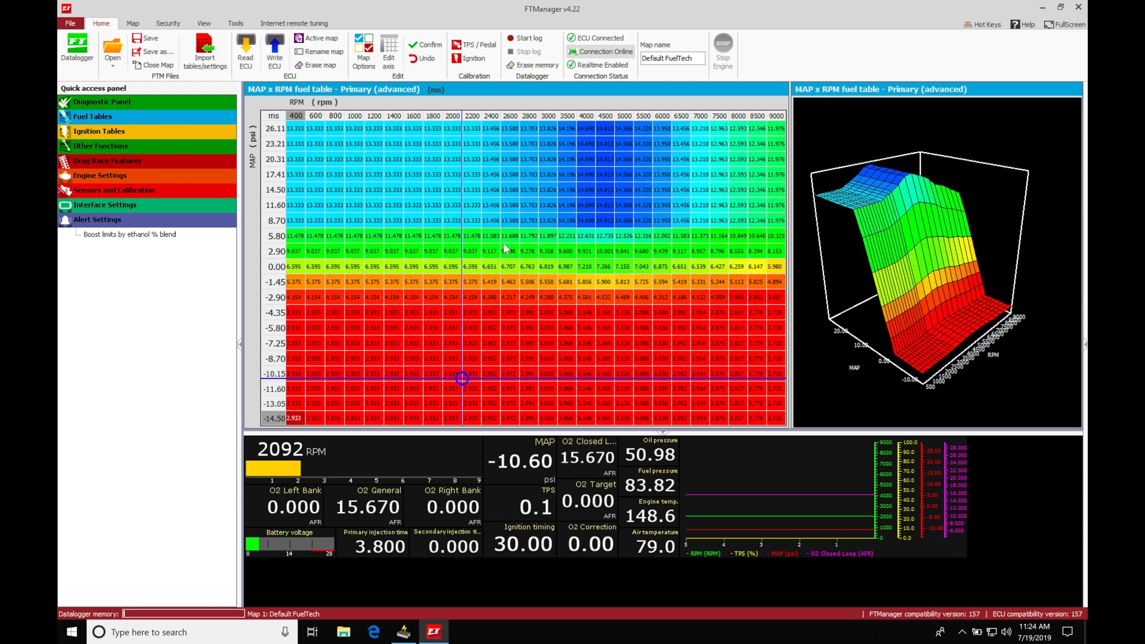
Task: Click the Write ECU icon
Action: click(x=274, y=48)
